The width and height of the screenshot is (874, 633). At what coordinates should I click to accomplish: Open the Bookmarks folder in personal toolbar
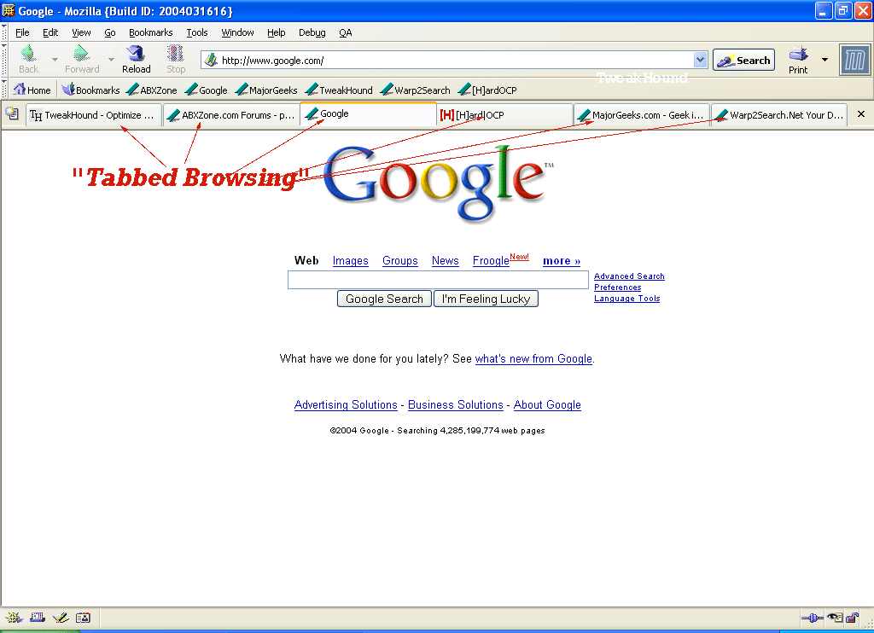[90, 90]
